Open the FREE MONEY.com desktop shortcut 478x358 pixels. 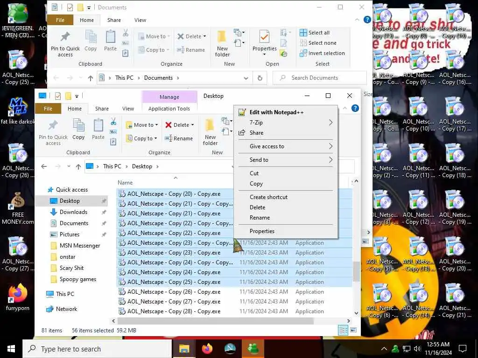(18, 208)
